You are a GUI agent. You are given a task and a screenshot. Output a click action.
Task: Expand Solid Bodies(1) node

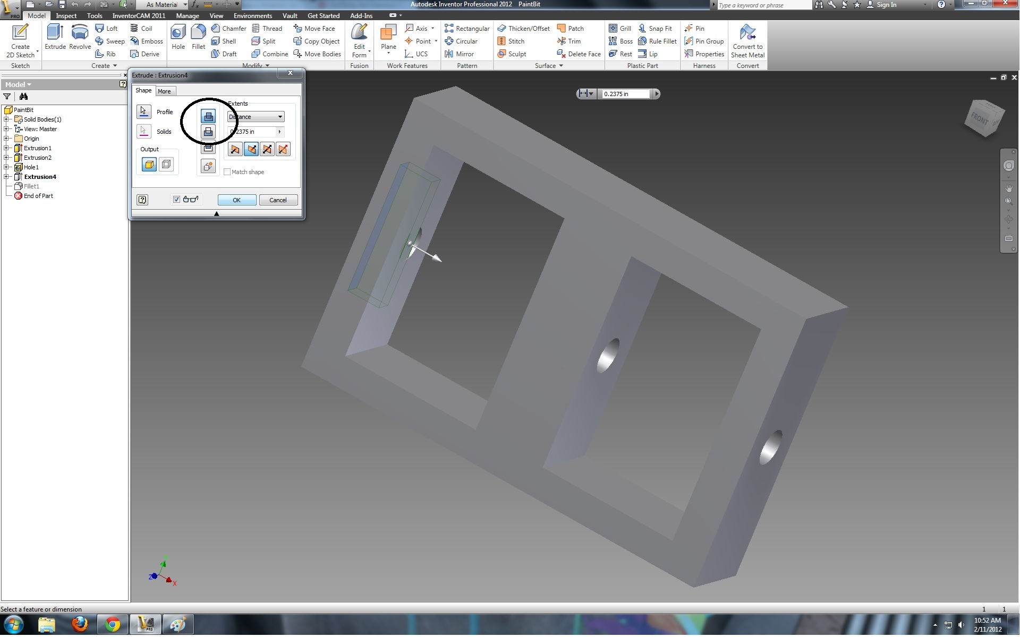pos(6,119)
